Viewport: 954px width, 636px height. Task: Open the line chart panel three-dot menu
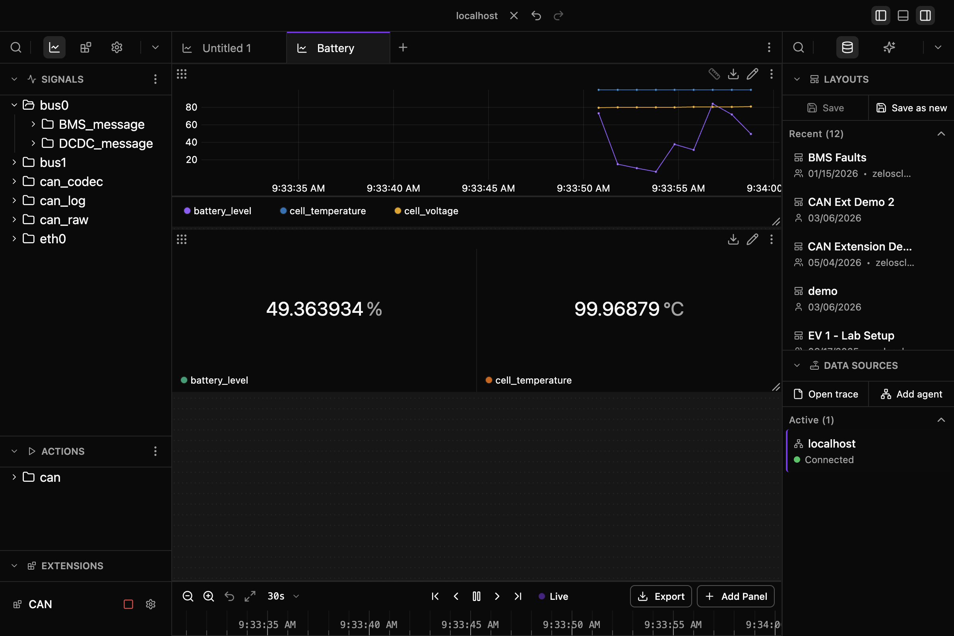point(772,74)
